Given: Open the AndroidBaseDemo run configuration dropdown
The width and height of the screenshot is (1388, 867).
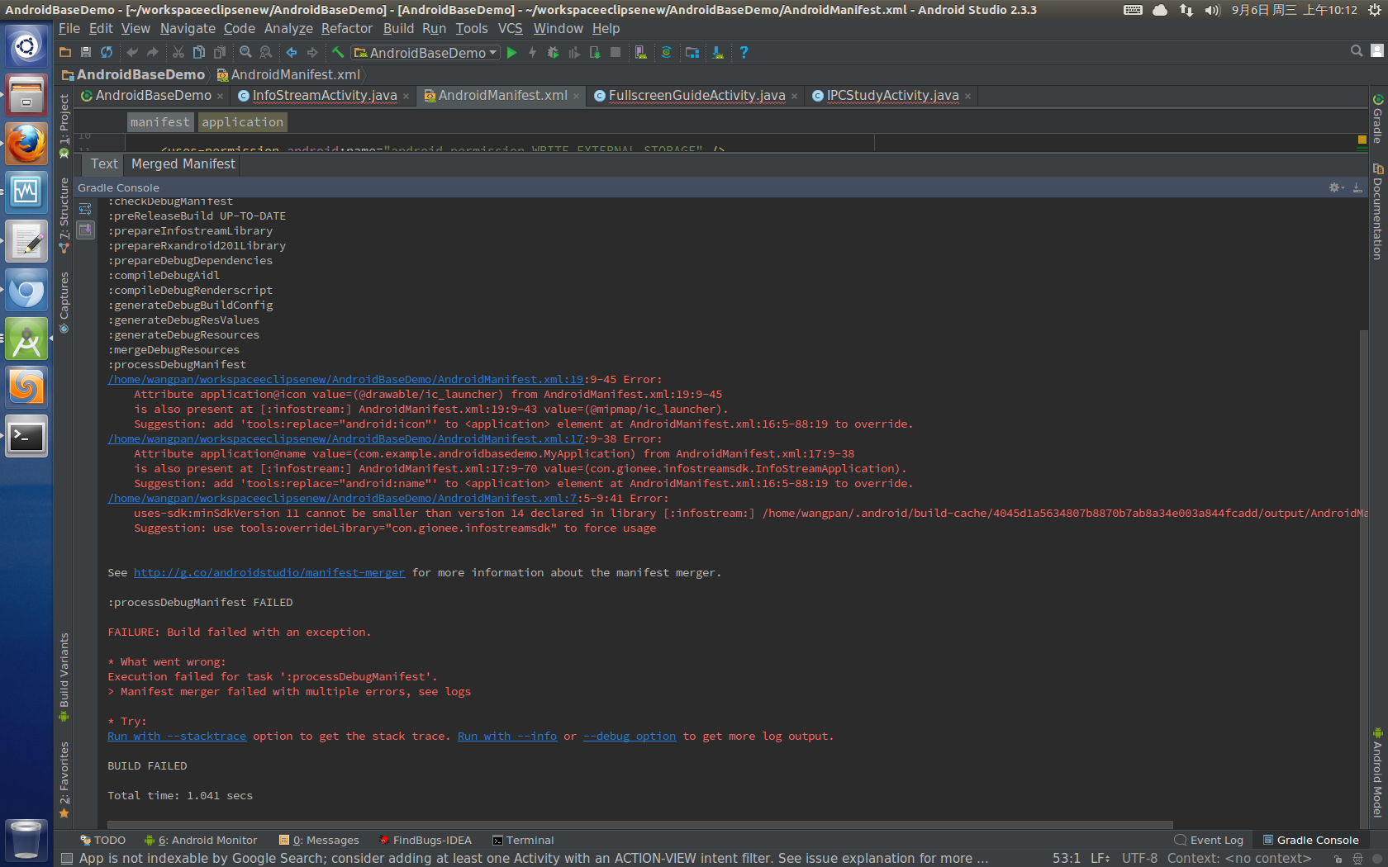Looking at the screenshot, I should click(426, 53).
